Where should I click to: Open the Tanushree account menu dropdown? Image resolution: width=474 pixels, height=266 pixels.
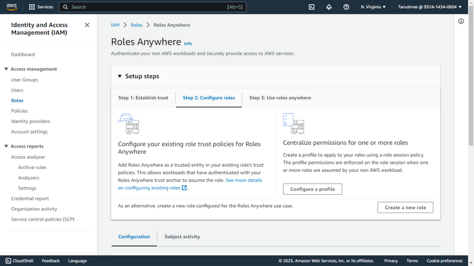coord(430,7)
